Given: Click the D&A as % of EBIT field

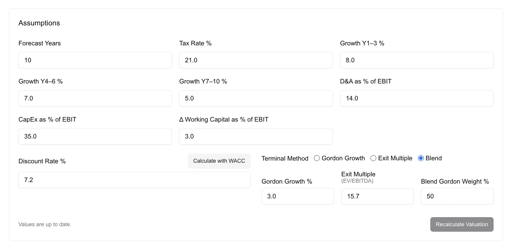Looking at the screenshot, I should pos(417,98).
